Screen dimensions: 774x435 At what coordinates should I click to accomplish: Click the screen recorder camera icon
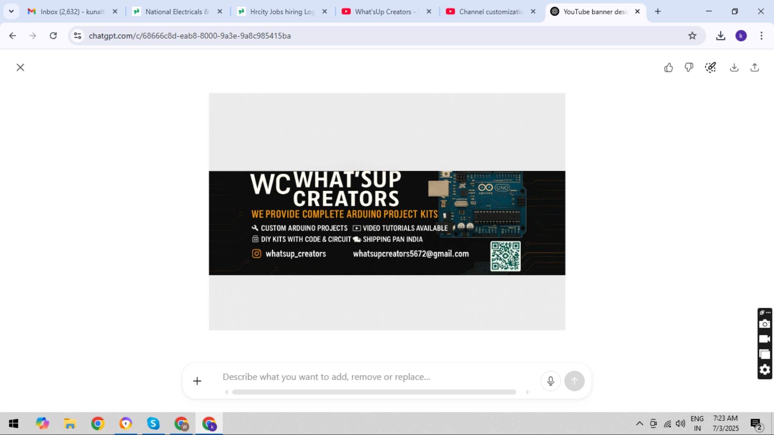pyautogui.click(x=765, y=324)
